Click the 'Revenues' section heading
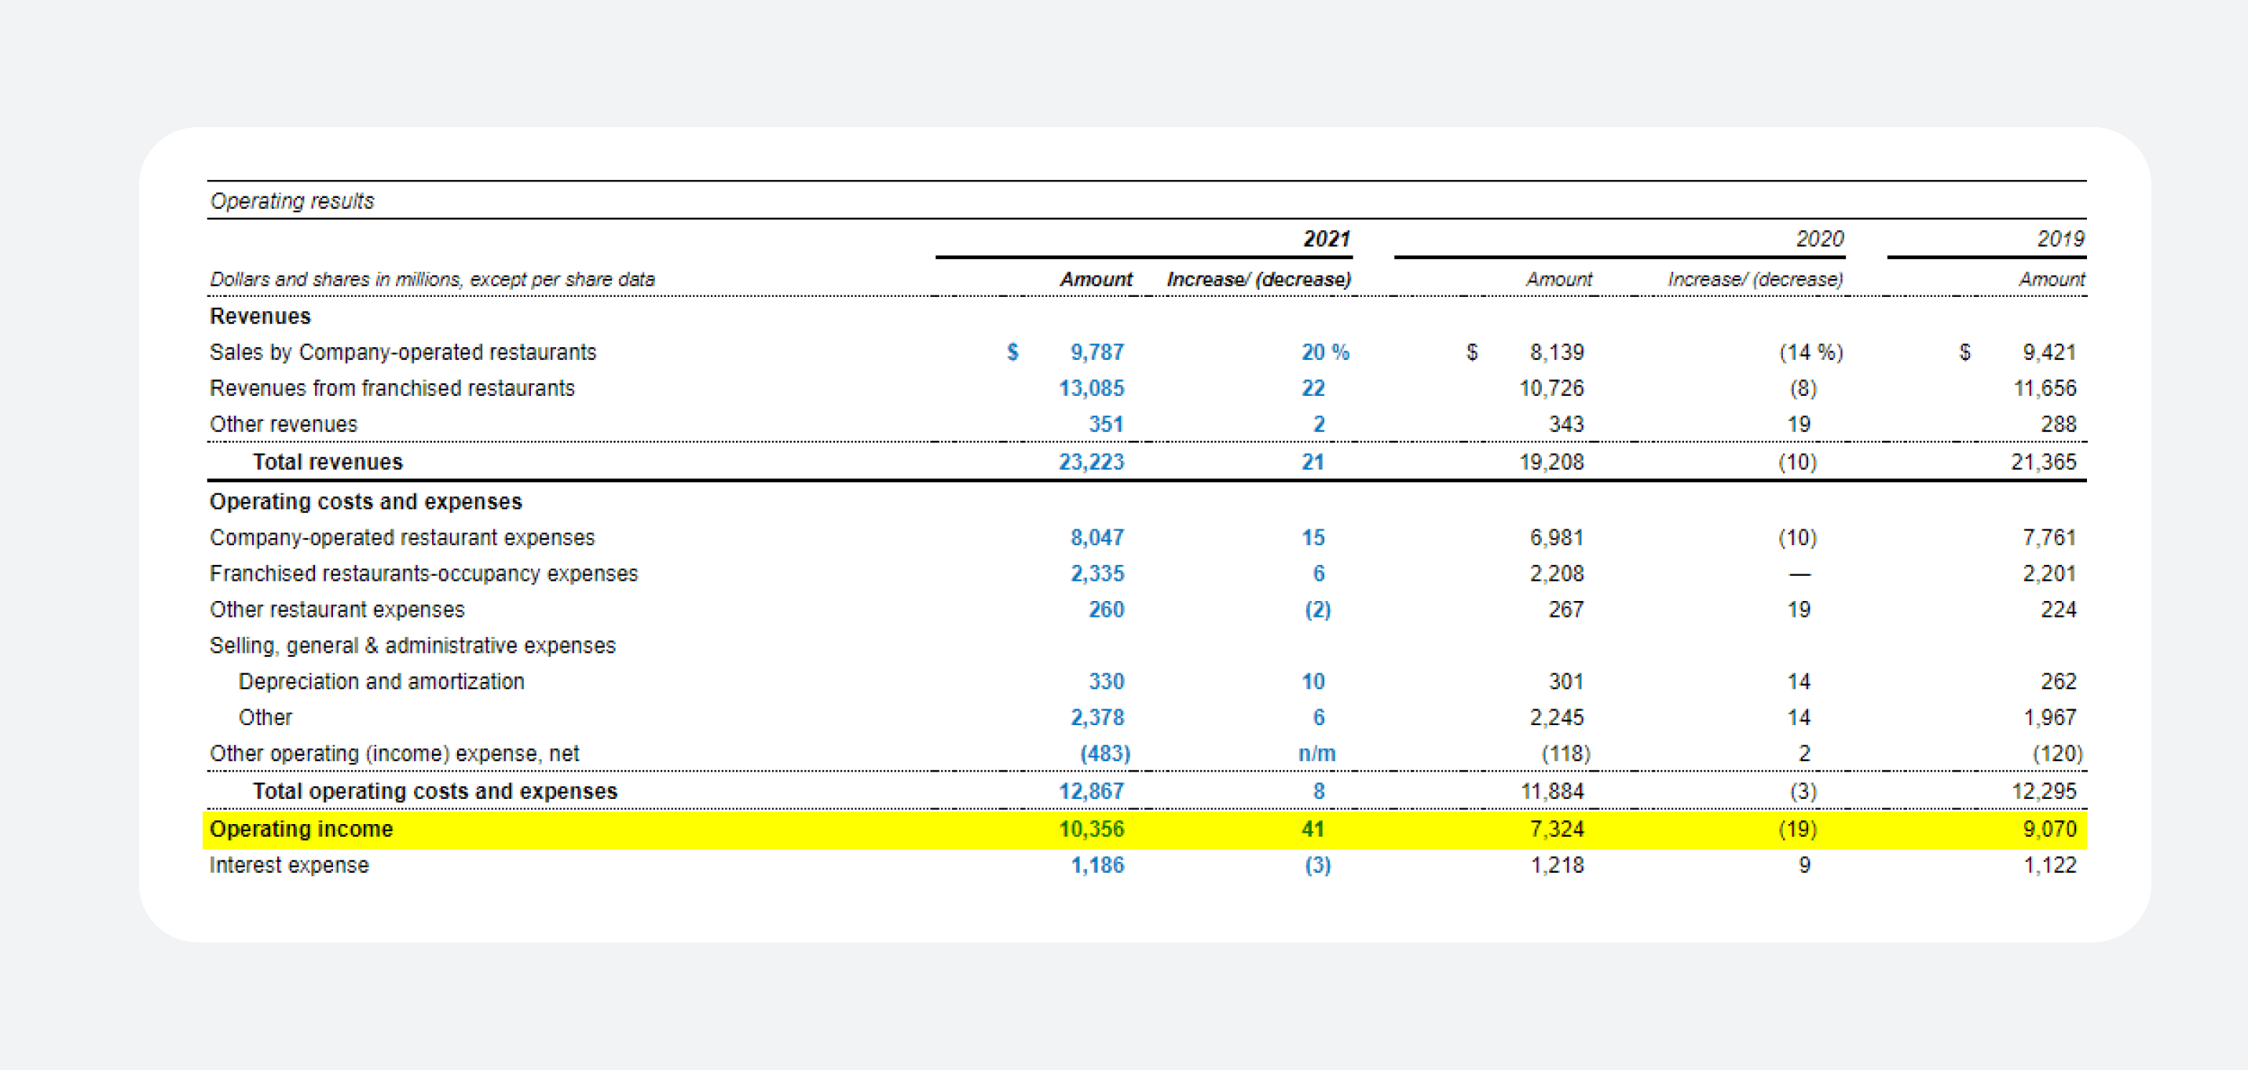Screen dimensions: 2248x1070 point(260,316)
